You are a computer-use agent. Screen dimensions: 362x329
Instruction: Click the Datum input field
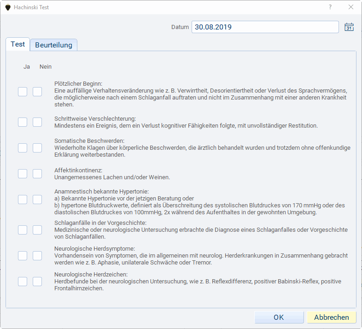pyautogui.click(x=265, y=27)
